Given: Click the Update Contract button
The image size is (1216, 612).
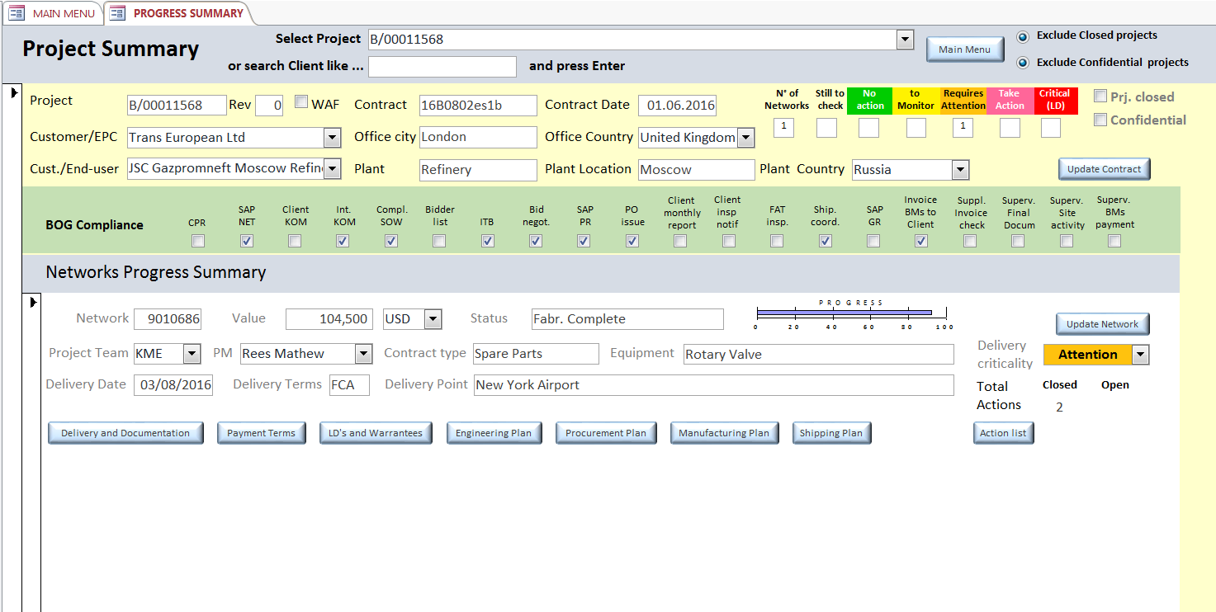Looking at the screenshot, I should click(1104, 169).
